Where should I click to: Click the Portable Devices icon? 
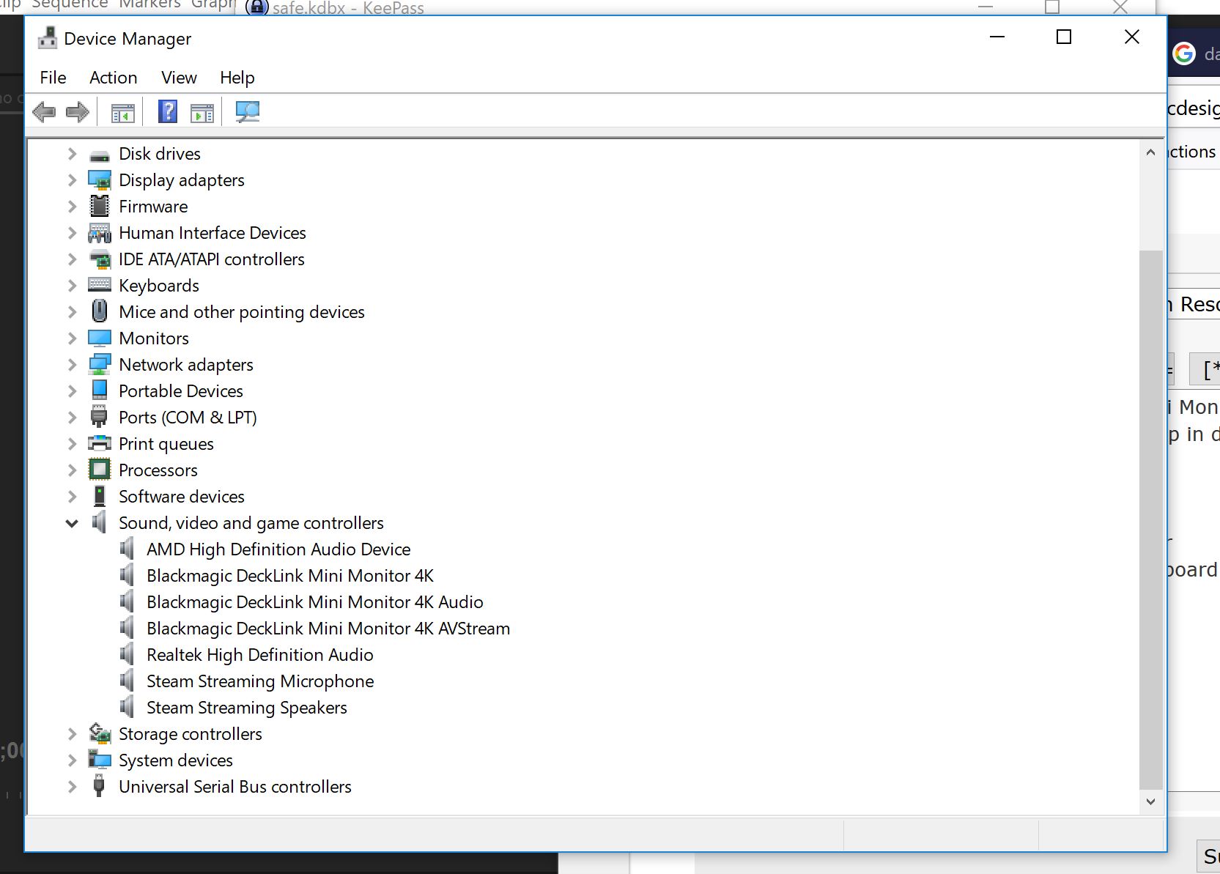[x=100, y=390]
